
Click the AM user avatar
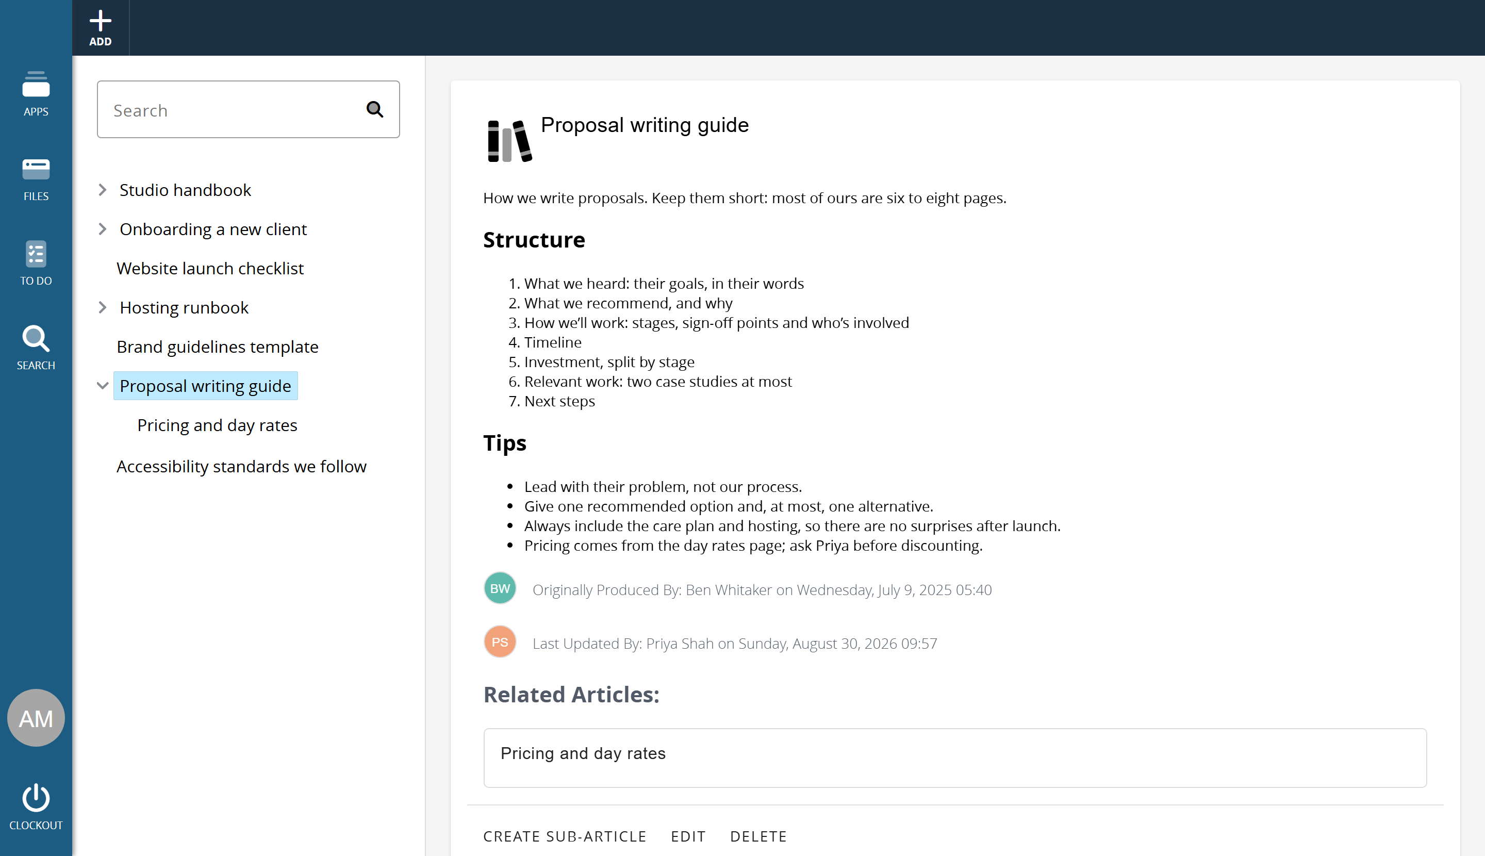(x=36, y=718)
